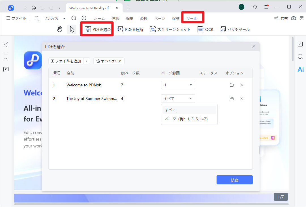This screenshot has width=306, height=207.
Task: Click the OCR tool
Action: tap(205, 29)
